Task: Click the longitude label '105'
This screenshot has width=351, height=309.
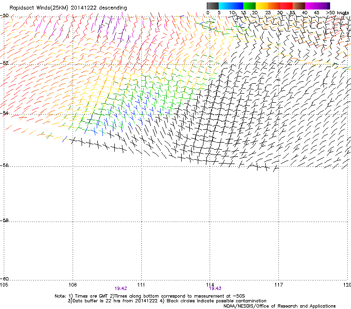Action: (4, 285)
